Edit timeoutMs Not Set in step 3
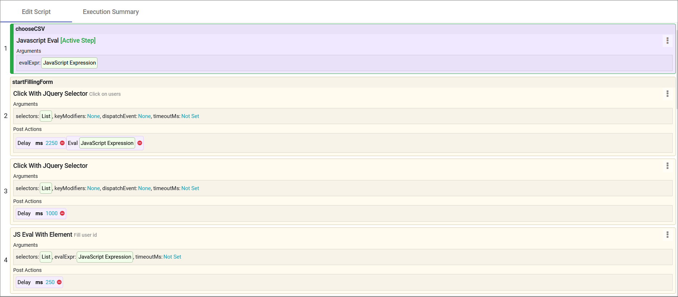 190,188
